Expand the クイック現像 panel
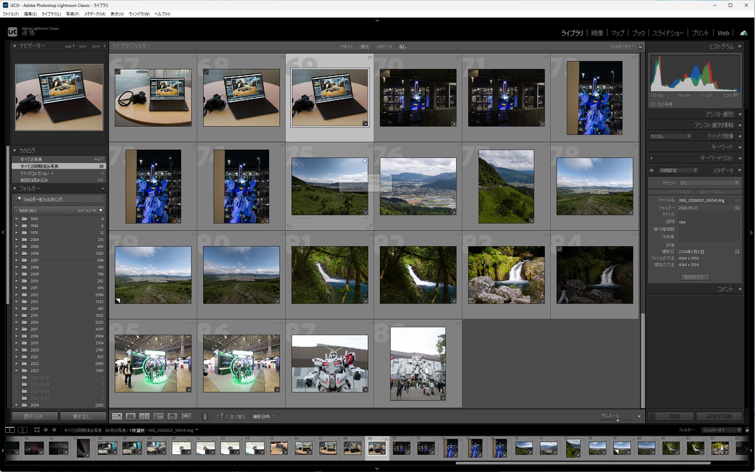Image resolution: width=755 pixels, height=472 pixels. (x=740, y=136)
